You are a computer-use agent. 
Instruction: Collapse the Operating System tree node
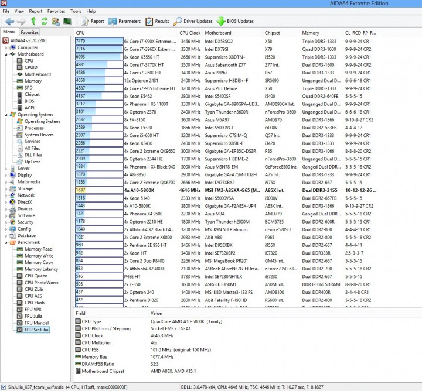[x=6, y=115]
